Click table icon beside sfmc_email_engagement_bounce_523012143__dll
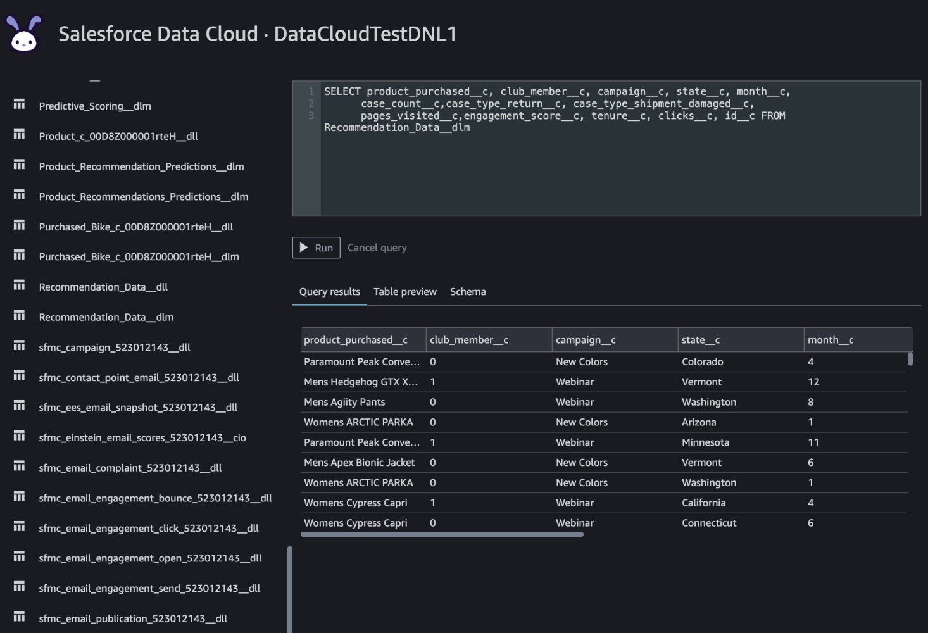Image resolution: width=928 pixels, height=633 pixels. click(20, 497)
